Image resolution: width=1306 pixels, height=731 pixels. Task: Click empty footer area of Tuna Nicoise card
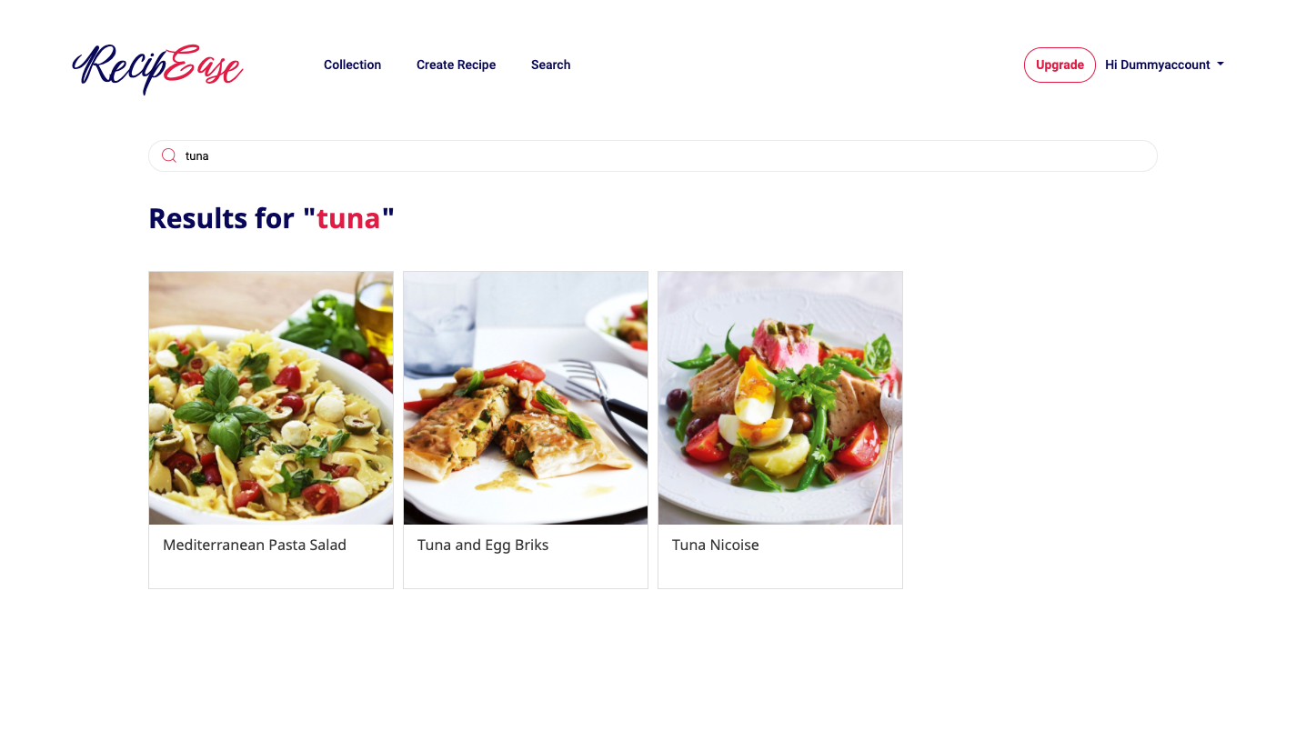click(x=780, y=572)
